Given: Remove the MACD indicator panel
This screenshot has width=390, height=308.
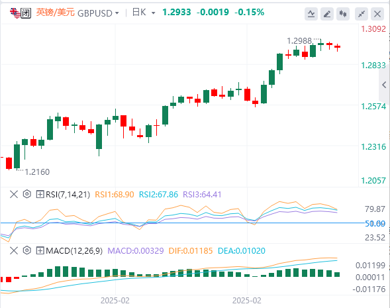Looking at the screenshot, I should coord(14,250).
